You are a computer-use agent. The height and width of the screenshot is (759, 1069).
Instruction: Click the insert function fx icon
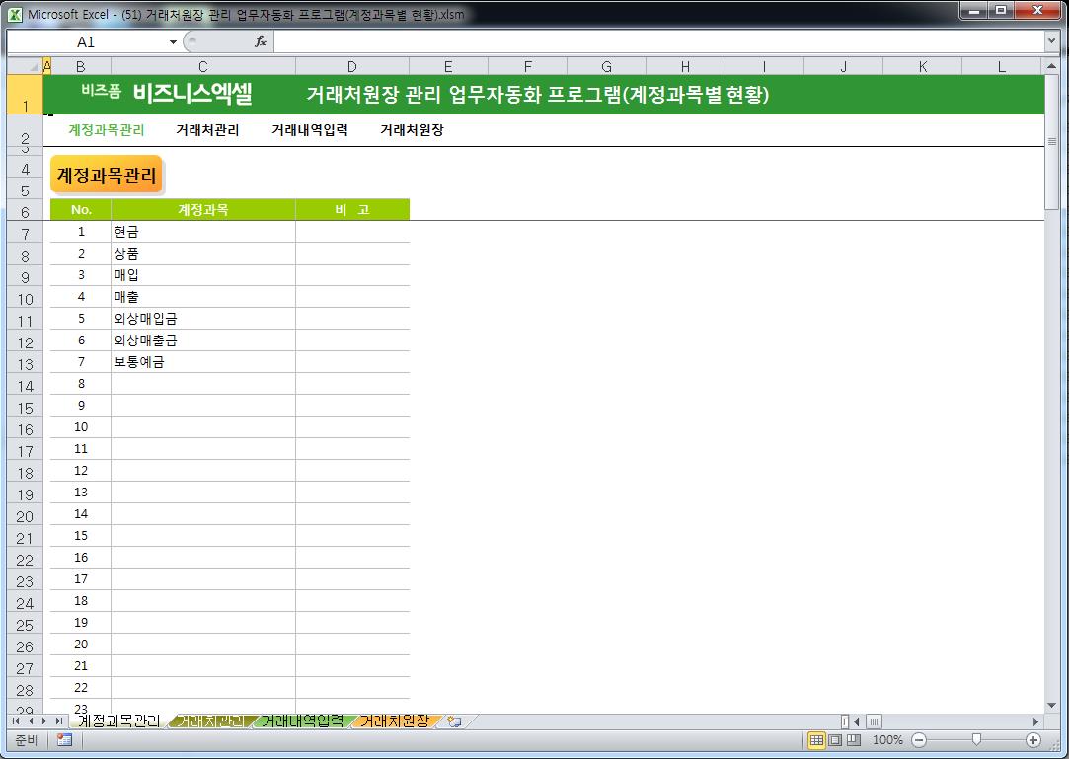coord(261,41)
